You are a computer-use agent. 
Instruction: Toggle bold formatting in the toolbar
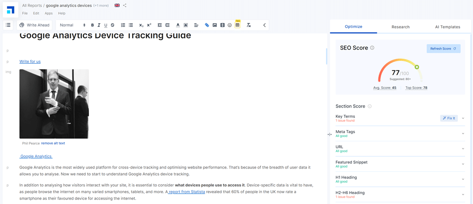[92, 25]
